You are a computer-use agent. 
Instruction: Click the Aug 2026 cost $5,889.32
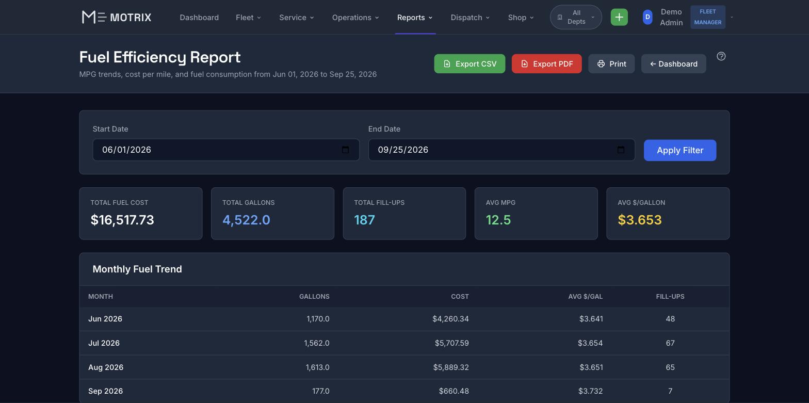click(451, 367)
